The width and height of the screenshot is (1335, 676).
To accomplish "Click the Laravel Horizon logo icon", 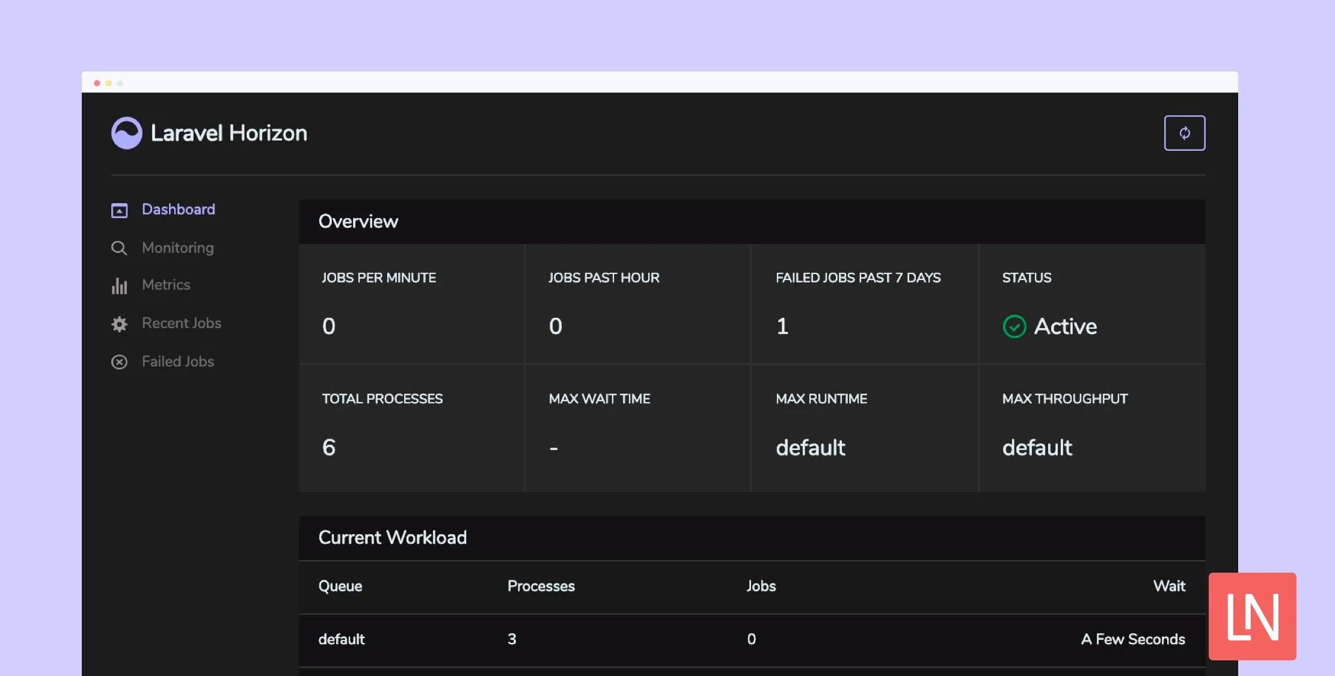I will [126, 133].
